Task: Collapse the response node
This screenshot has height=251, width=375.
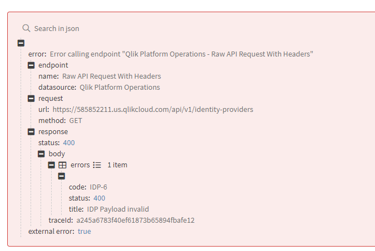Action: (31, 132)
